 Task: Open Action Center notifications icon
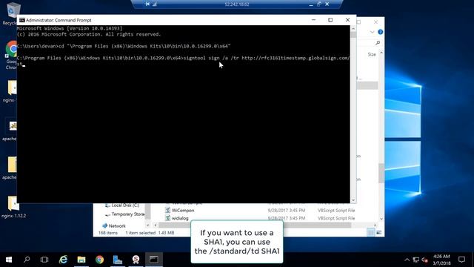(461, 260)
